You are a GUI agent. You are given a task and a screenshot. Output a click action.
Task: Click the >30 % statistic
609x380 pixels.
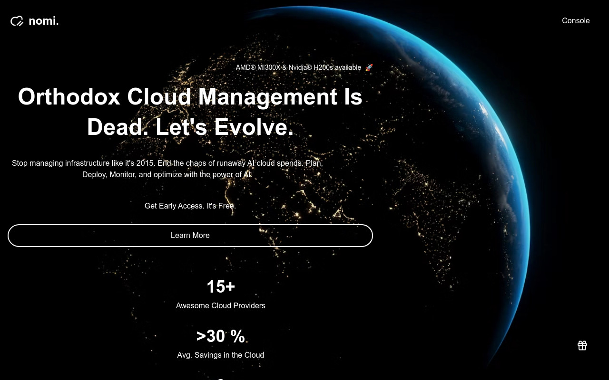[x=221, y=336]
